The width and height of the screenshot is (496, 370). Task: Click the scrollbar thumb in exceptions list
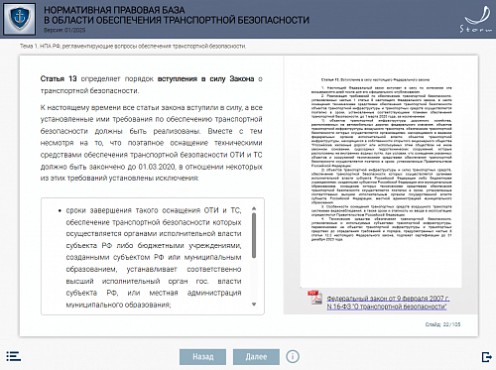pyautogui.click(x=254, y=235)
